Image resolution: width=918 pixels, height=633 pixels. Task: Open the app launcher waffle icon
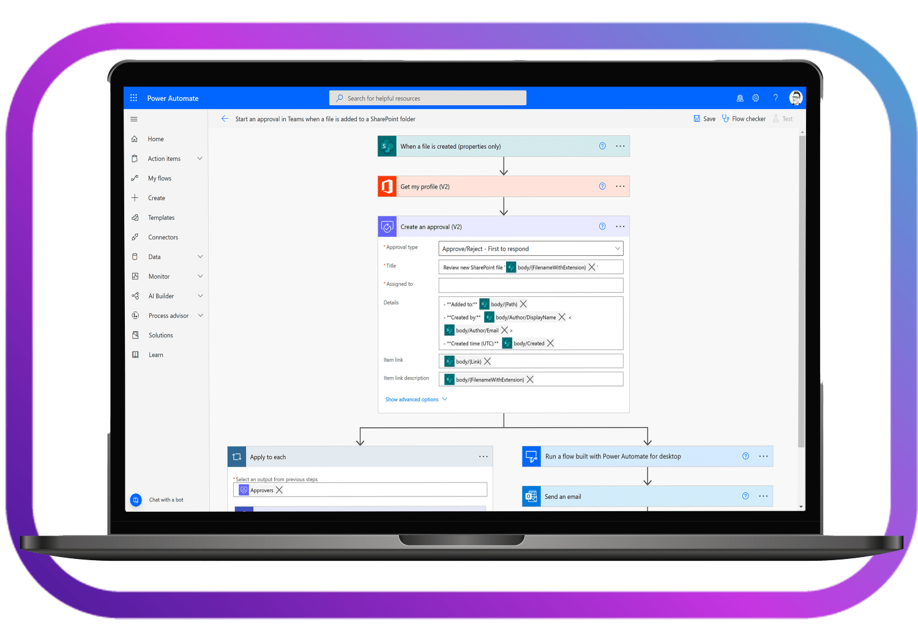point(133,98)
